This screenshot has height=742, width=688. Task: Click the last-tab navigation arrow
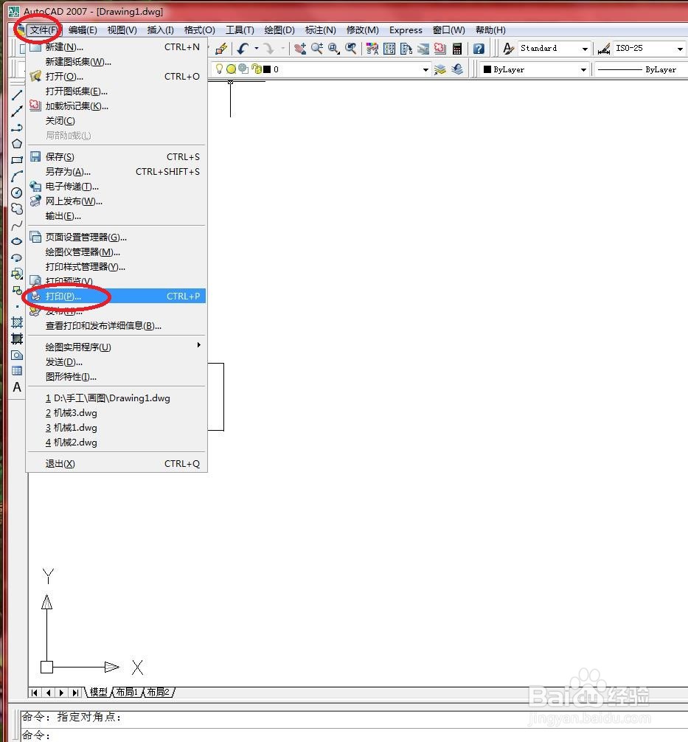(x=75, y=693)
